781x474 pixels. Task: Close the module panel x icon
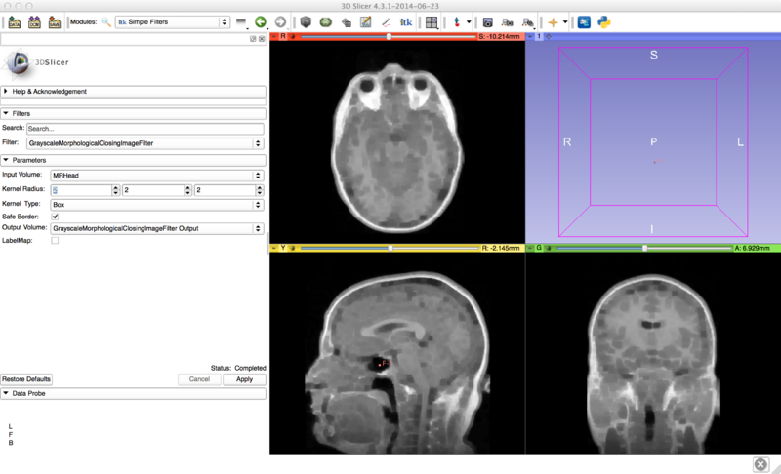pyautogui.click(x=262, y=39)
